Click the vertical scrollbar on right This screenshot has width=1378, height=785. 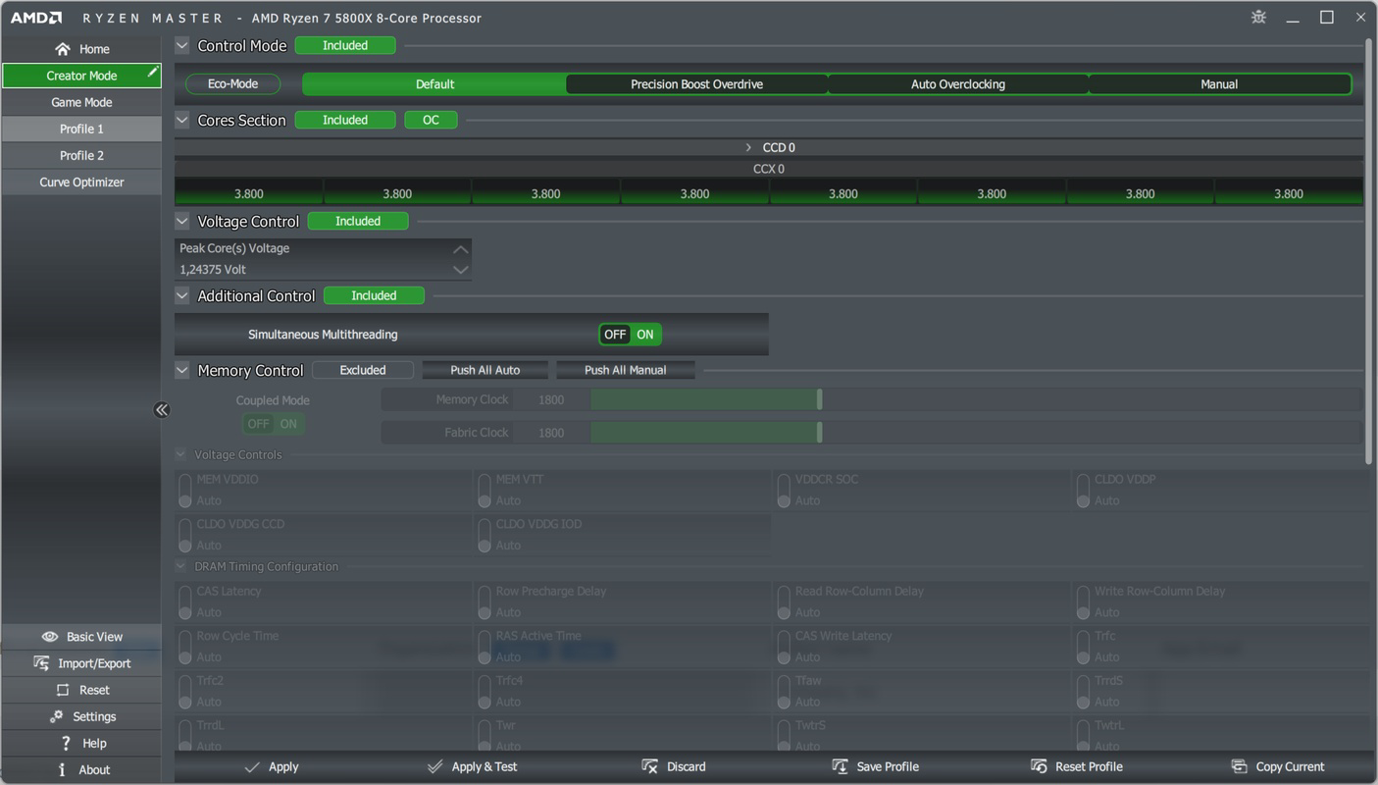pos(1369,250)
